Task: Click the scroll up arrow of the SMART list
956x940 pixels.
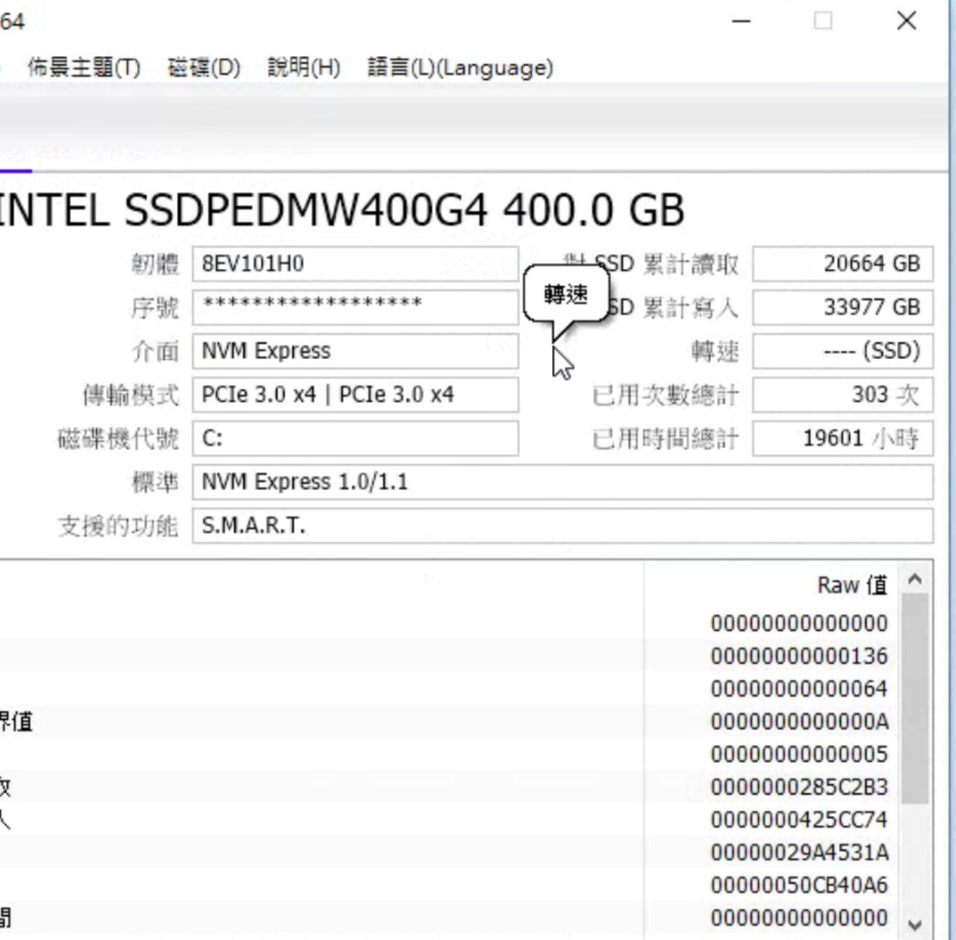Action: click(916, 579)
